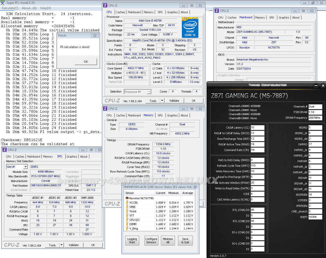Image resolution: width=326 pixels, height=258 pixels.
Task: Click OK in the CPU-Z SPD window
Action: click(93, 245)
